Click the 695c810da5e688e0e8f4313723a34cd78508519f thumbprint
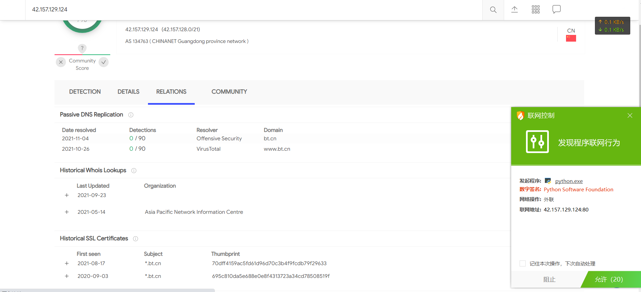This screenshot has width=641, height=292. pos(271,276)
